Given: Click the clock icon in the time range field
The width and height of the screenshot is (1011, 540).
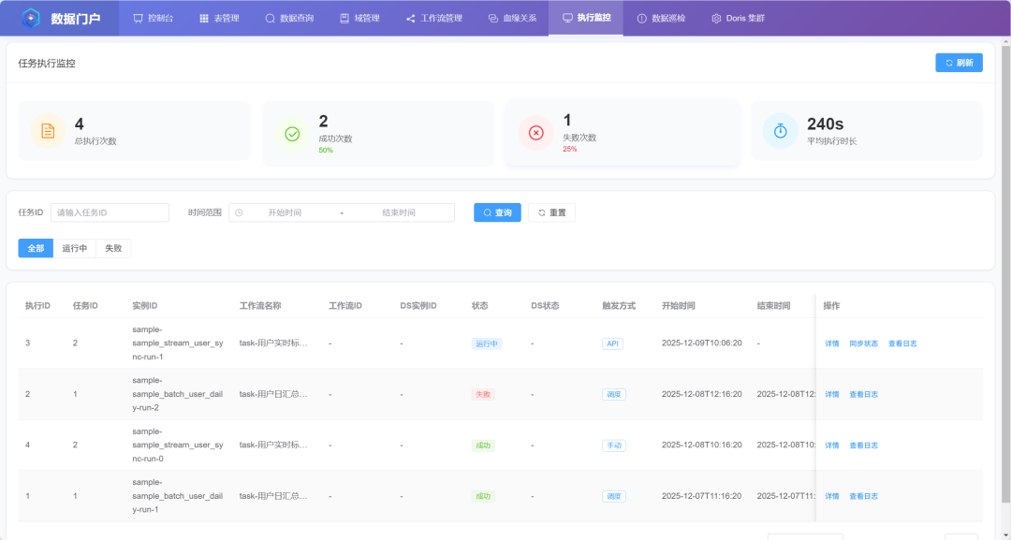Looking at the screenshot, I should pyautogui.click(x=240, y=212).
